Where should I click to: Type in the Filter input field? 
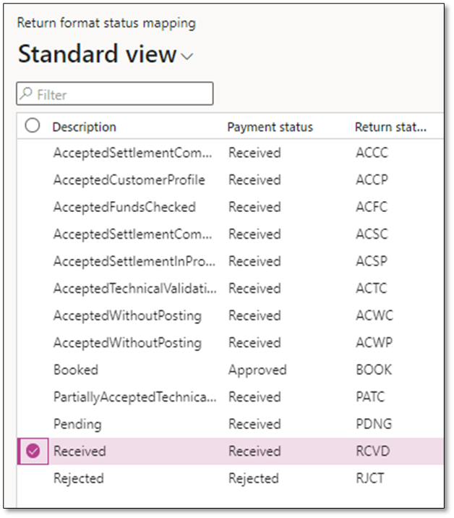(123, 94)
